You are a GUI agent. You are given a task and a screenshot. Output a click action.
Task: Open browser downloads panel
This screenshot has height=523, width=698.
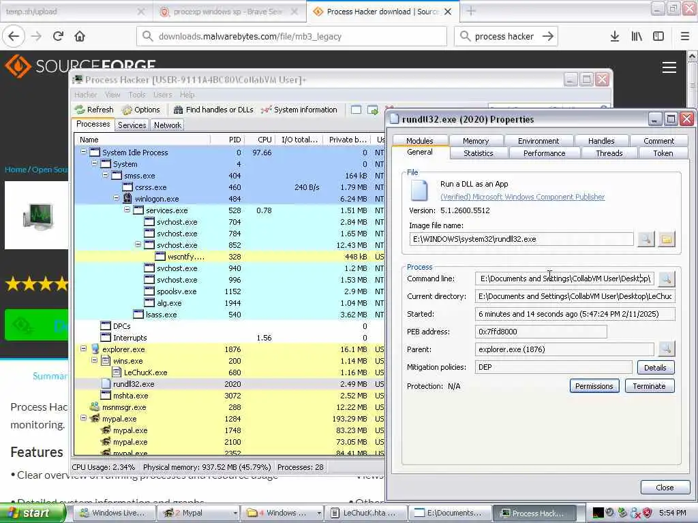615,36
